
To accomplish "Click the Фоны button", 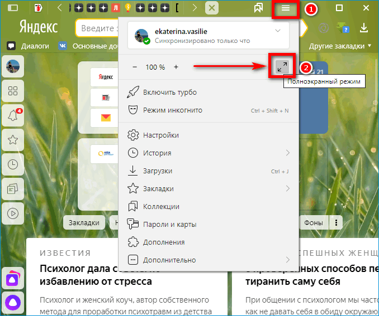I will [x=314, y=222].
